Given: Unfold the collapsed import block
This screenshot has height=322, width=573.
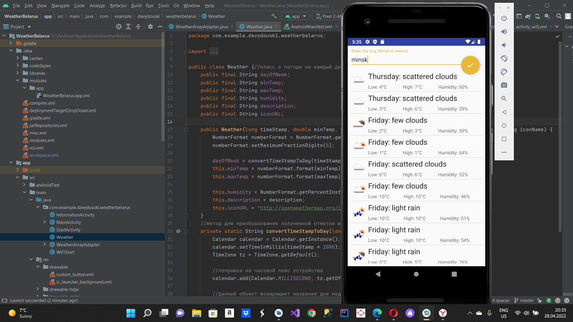Looking at the screenshot, I should pos(186,51).
